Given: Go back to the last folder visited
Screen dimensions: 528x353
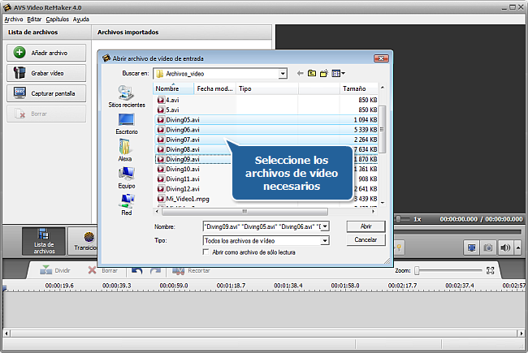Looking at the screenshot, I should click(300, 73).
